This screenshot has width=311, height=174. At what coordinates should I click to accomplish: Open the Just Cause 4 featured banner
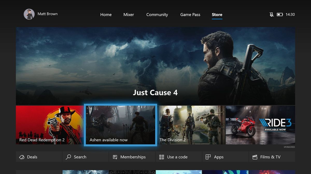pyautogui.click(x=155, y=66)
